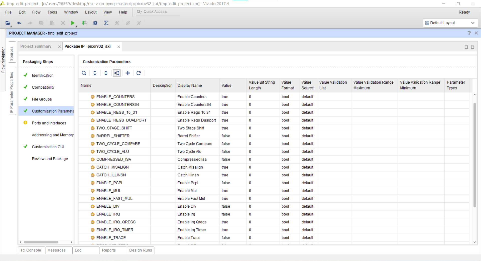This screenshot has height=261, width=481.
Task: Click the Expand All icon
Action: click(x=106, y=73)
